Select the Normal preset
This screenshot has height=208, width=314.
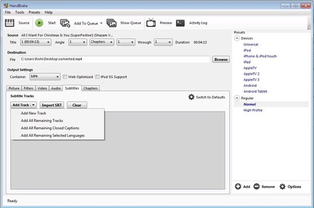250,104
